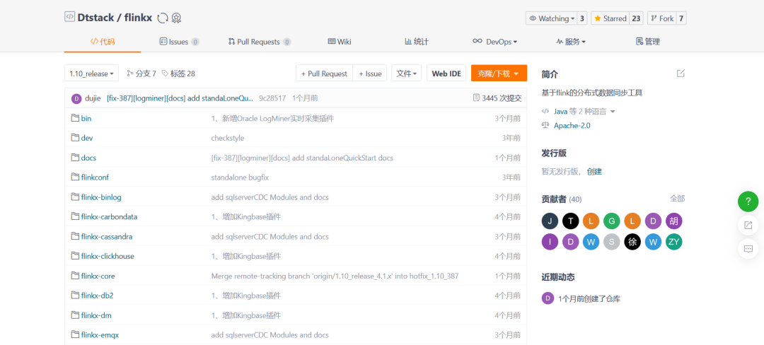This screenshot has height=345, width=764.
Task: Click the sync refresh icon beside flinkx title
Action: (163, 18)
